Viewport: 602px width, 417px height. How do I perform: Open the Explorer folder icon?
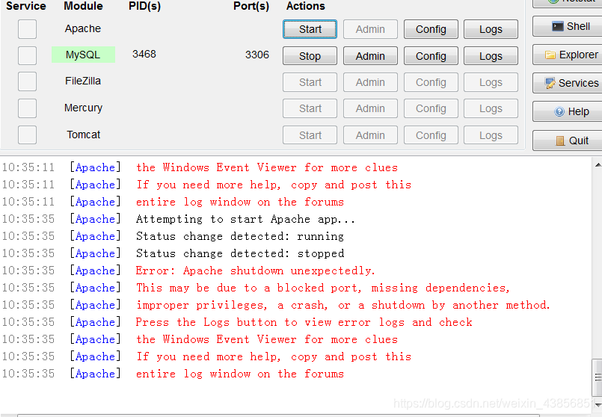(550, 55)
